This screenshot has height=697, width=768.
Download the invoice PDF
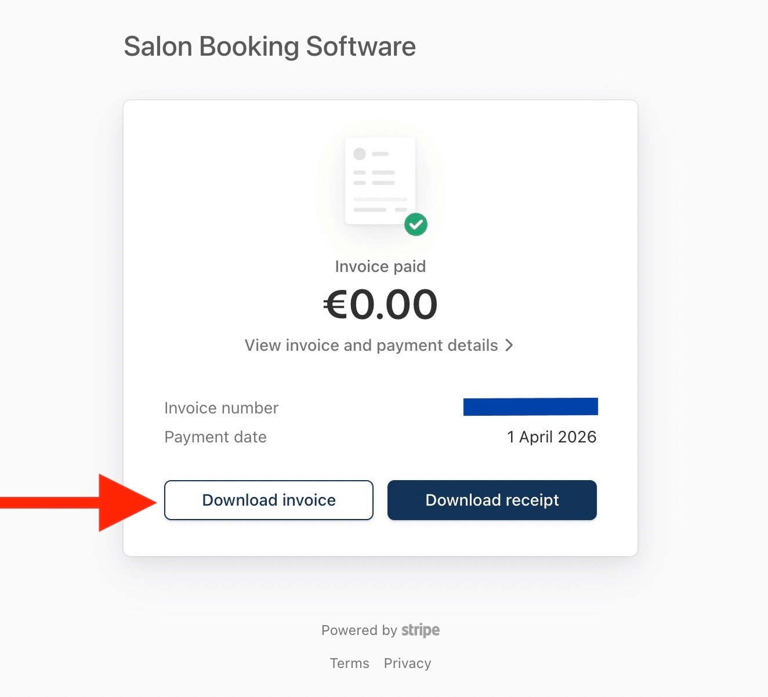click(x=269, y=500)
